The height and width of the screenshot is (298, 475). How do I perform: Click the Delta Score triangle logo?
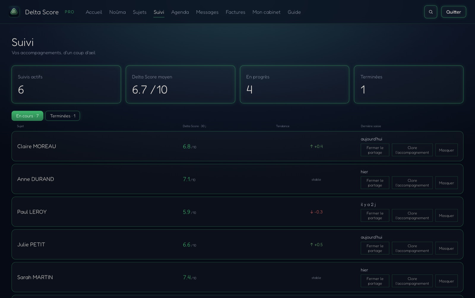pyautogui.click(x=14, y=12)
